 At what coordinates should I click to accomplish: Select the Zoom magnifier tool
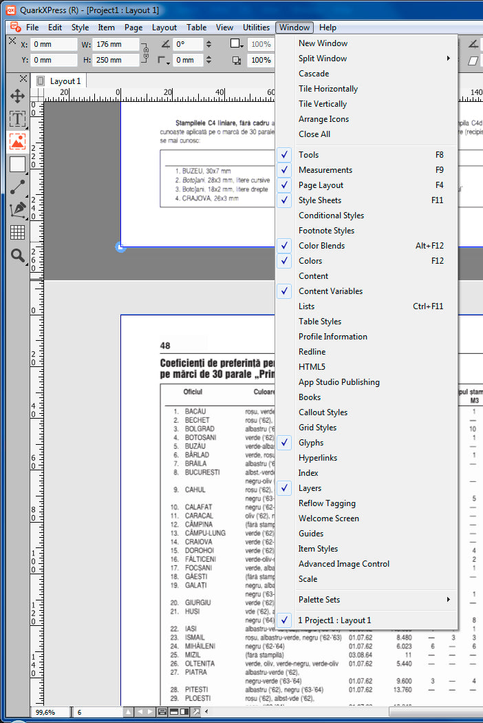click(17, 256)
